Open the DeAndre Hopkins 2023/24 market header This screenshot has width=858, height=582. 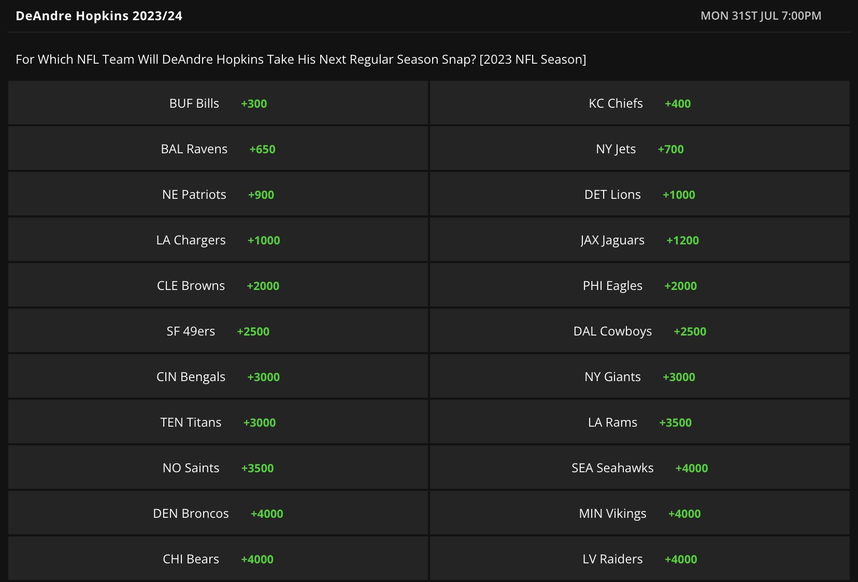99,16
